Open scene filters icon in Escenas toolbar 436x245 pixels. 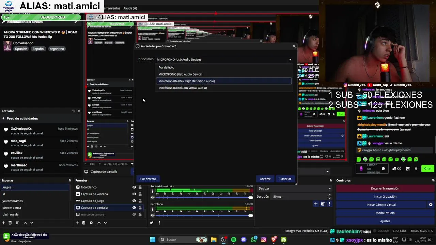pos(18,223)
